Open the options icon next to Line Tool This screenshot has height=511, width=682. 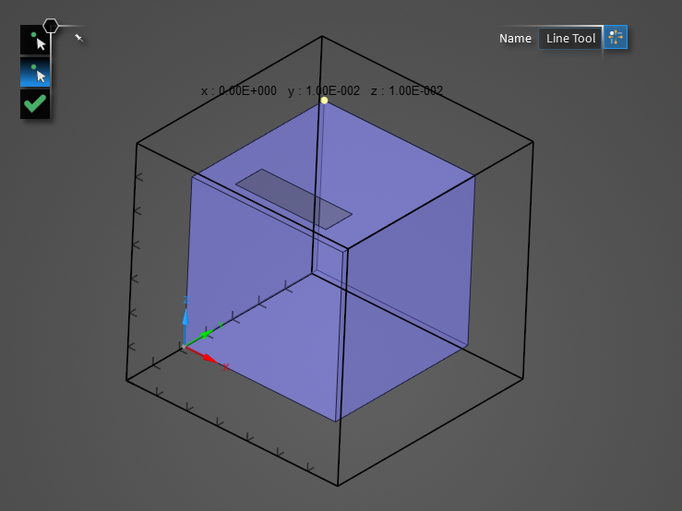(616, 37)
